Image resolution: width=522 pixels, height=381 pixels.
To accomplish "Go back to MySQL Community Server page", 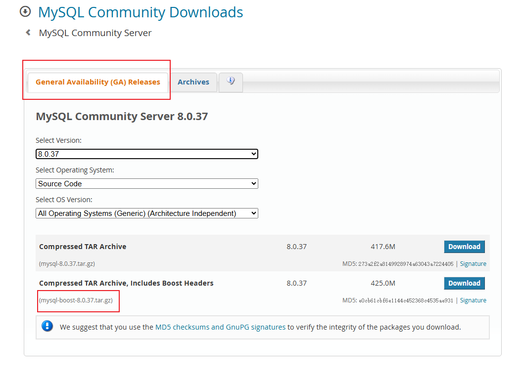I will tap(95, 33).
